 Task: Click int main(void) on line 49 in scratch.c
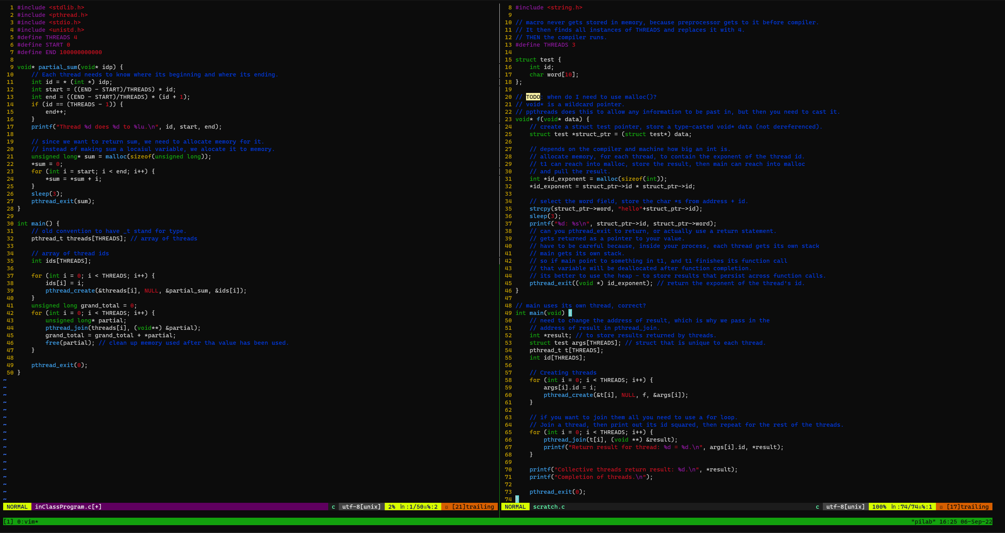coord(540,313)
